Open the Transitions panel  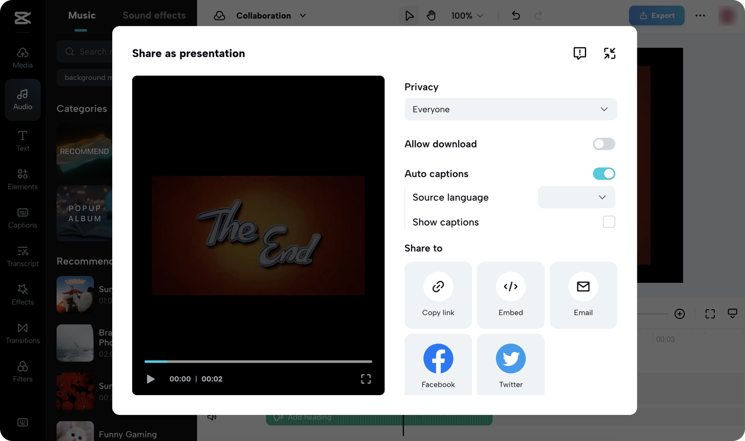(x=23, y=334)
